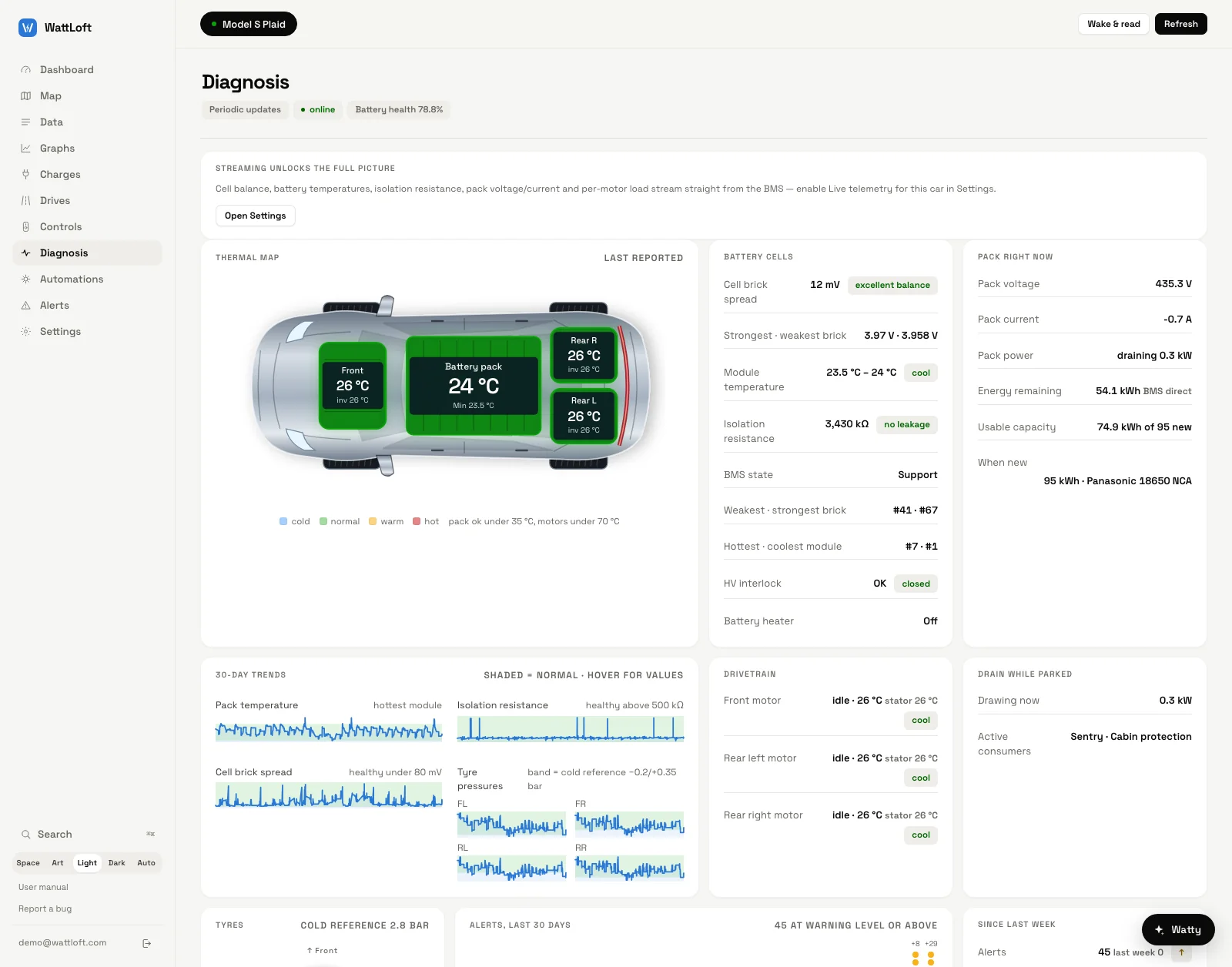Click the Search magnifier icon

(25, 835)
